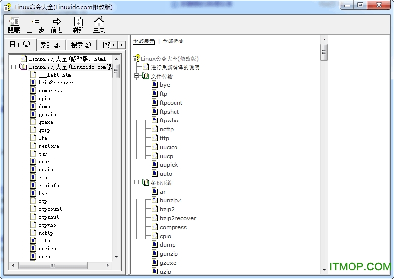Viewport: 394px width, 279px height.
Task: Click the book icon beside 文件传输
Action: click(145, 76)
